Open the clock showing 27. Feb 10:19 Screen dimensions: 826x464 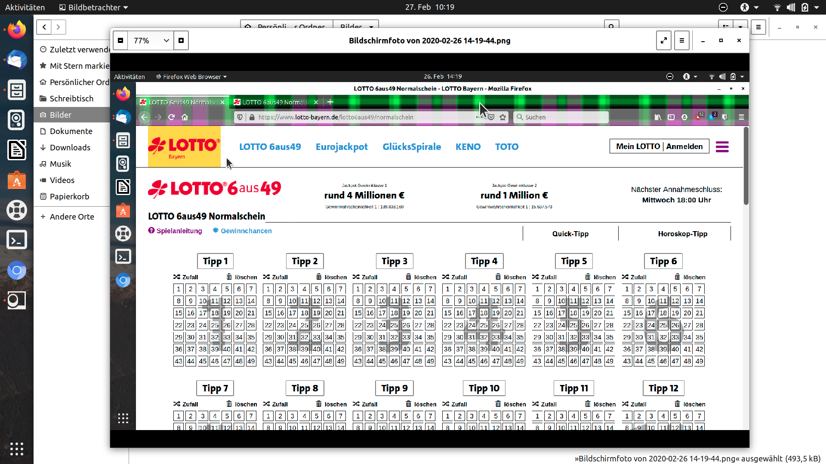pos(429,7)
